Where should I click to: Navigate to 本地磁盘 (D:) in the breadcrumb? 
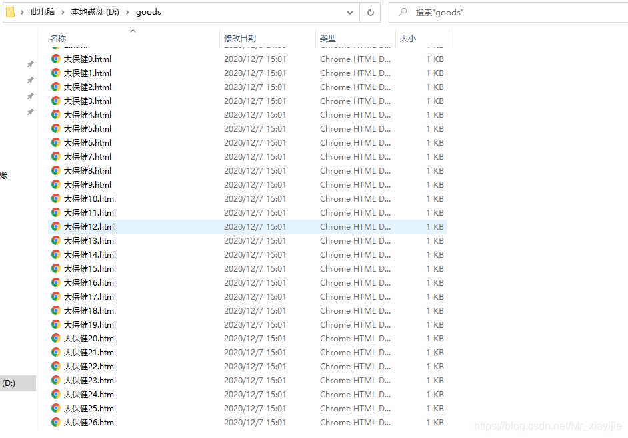pos(95,12)
